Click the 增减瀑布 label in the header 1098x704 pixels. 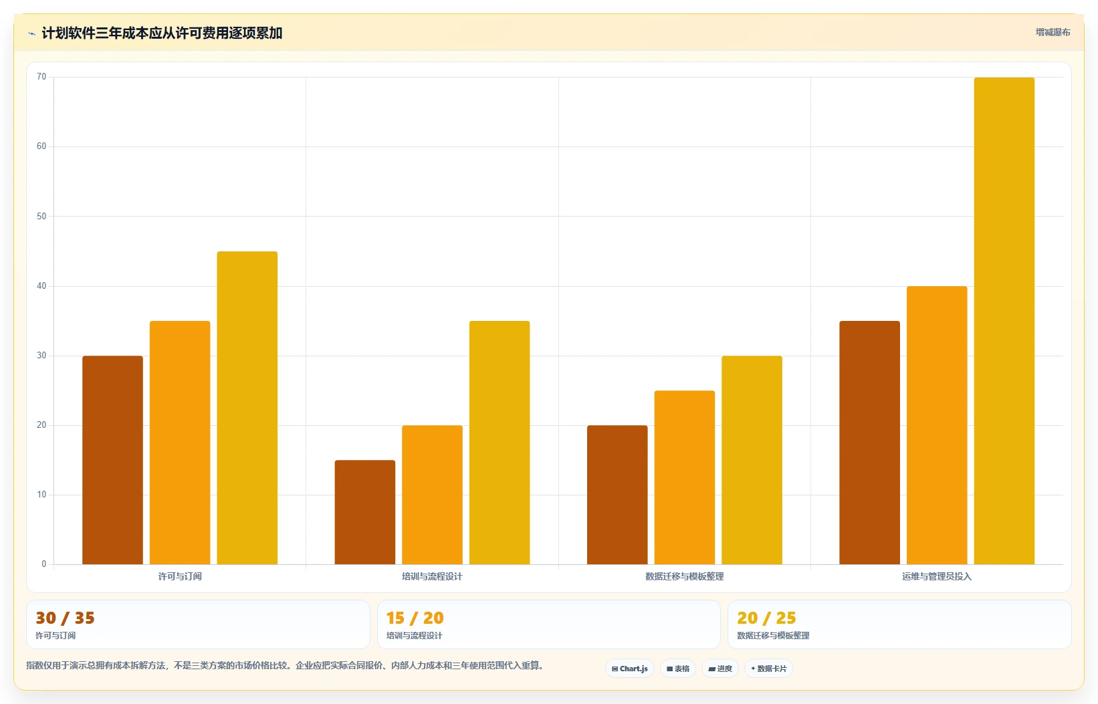point(1053,32)
